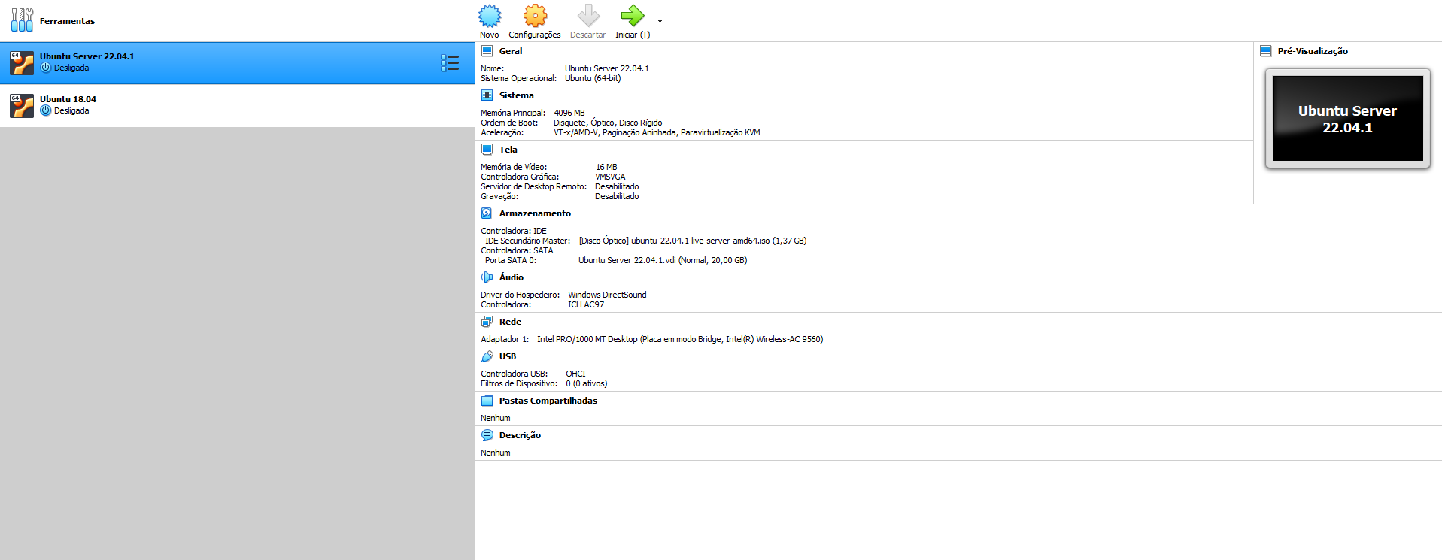Click the Pastas Compartilhadas folder icon
The height and width of the screenshot is (560, 1442).
pos(487,401)
